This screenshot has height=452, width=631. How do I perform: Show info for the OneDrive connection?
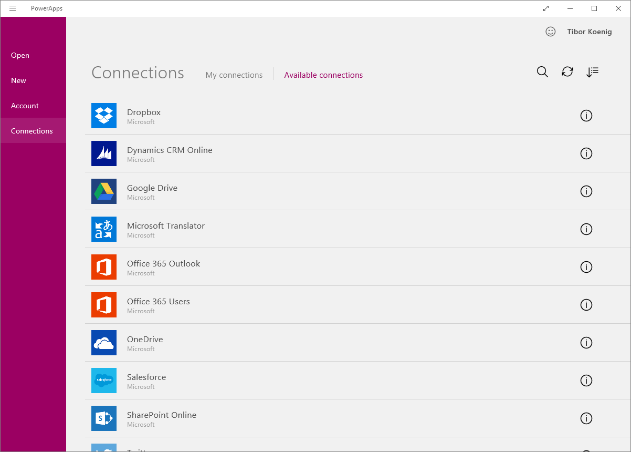(586, 343)
